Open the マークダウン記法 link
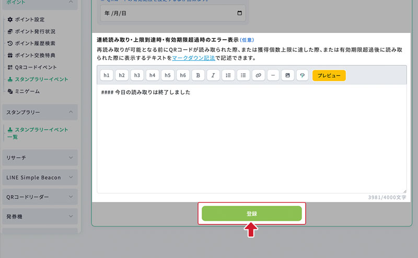Image resolution: width=418 pixels, height=258 pixels. 193,58
